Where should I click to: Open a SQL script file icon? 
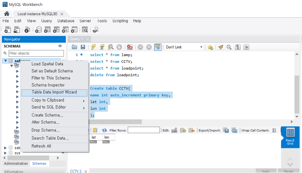click(x=17, y=30)
